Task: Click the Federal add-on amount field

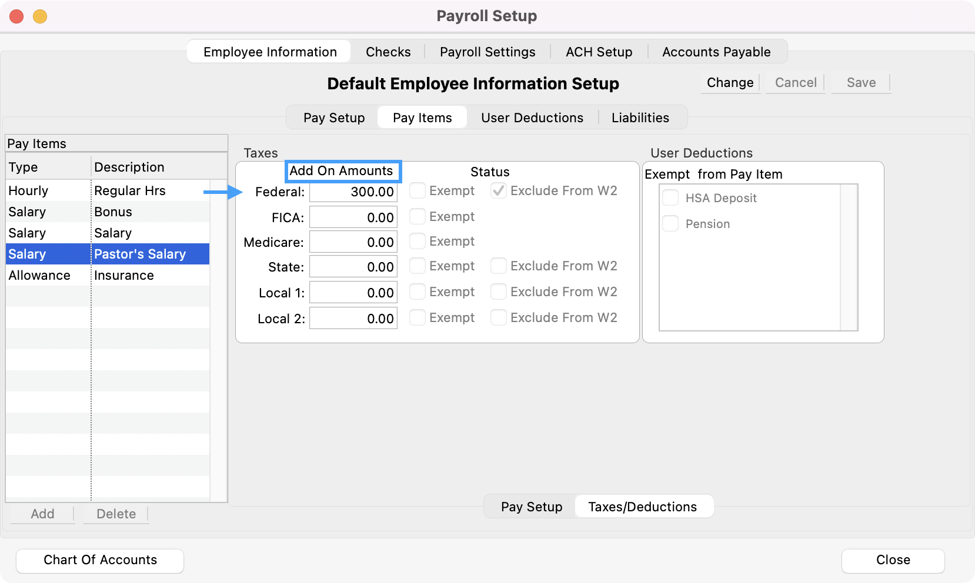Action: (x=353, y=192)
